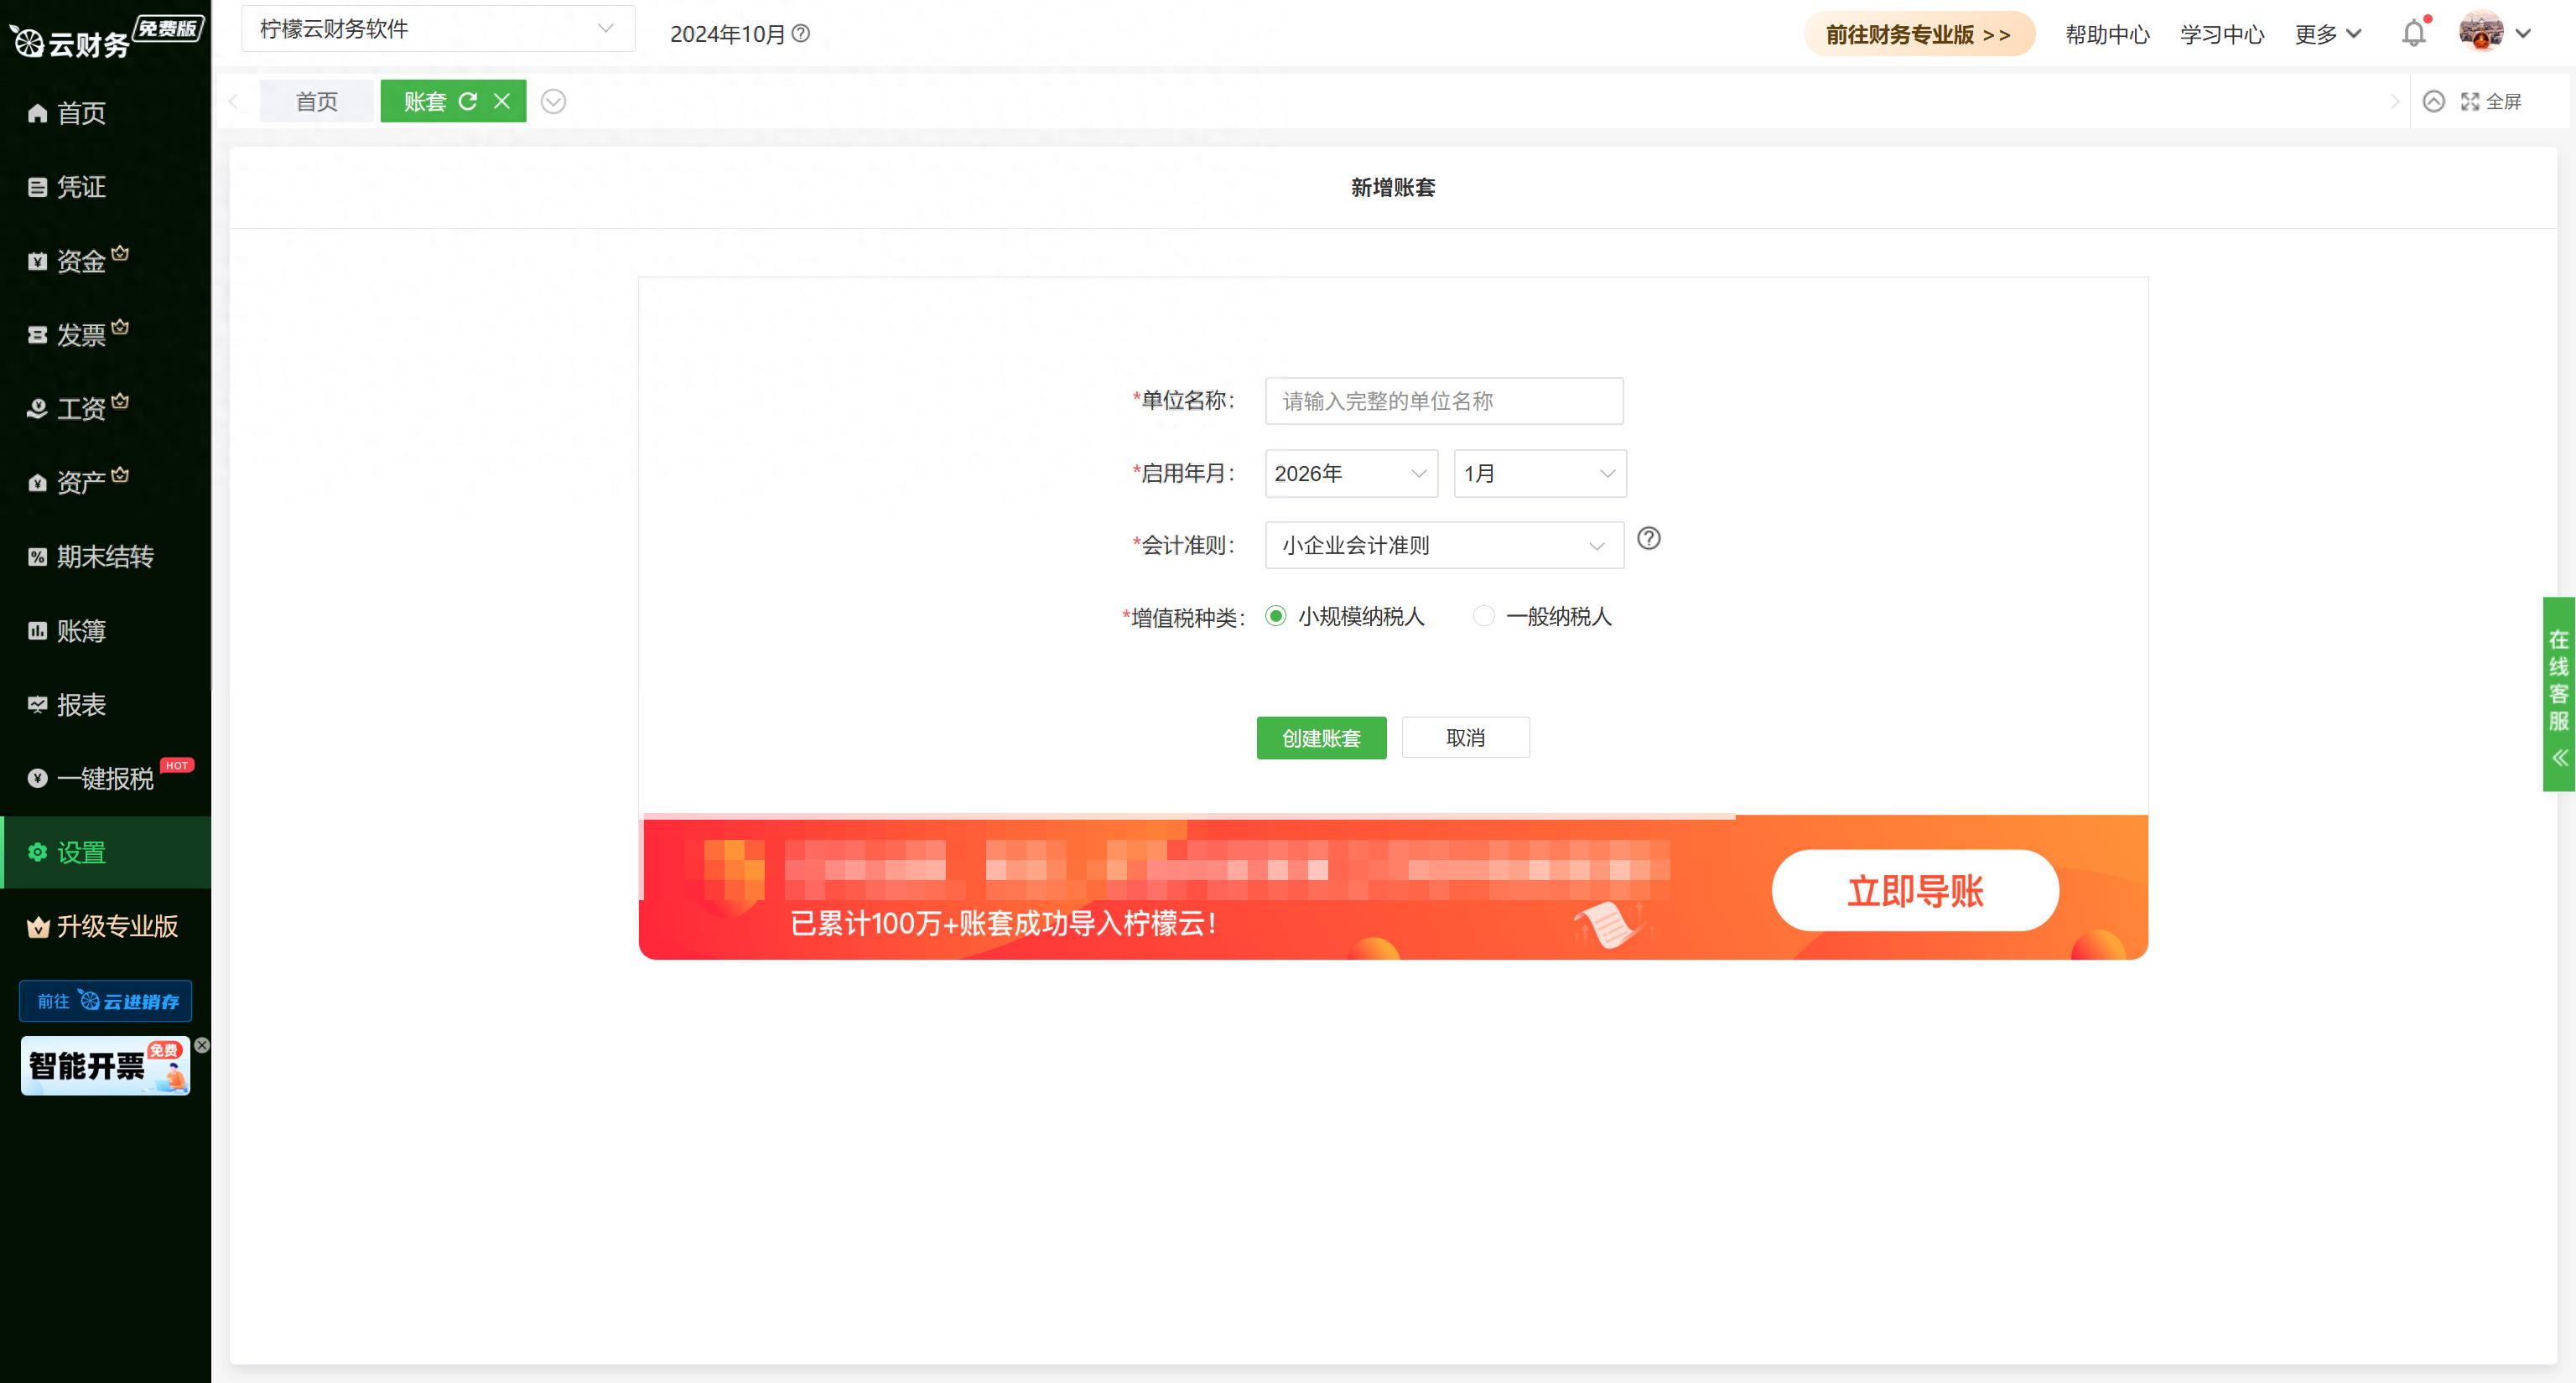The width and height of the screenshot is (2576, 1383).
Task: Click the 创建账套 button
Action: point(1321,738)
